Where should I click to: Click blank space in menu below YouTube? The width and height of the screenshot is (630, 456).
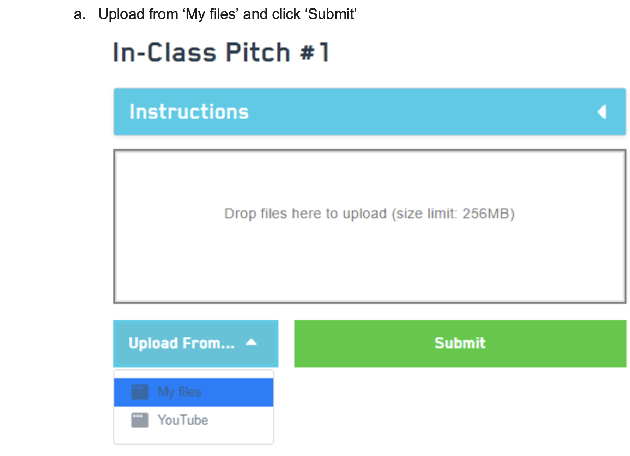pos(193,436)
